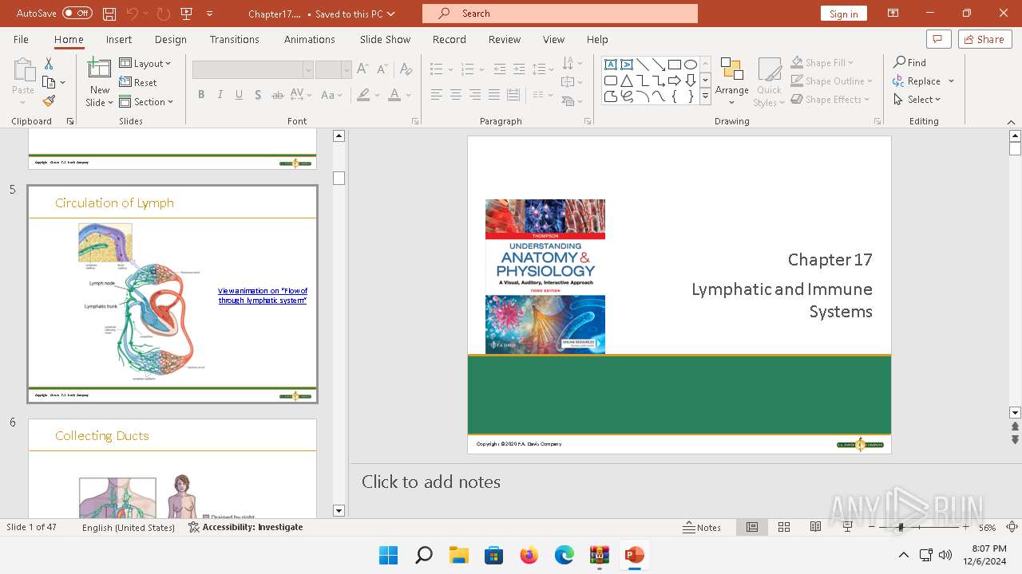This screenshot has width=1022, height=574.
Task: Expand the Layout dropdown
Action: pos(145,63)
